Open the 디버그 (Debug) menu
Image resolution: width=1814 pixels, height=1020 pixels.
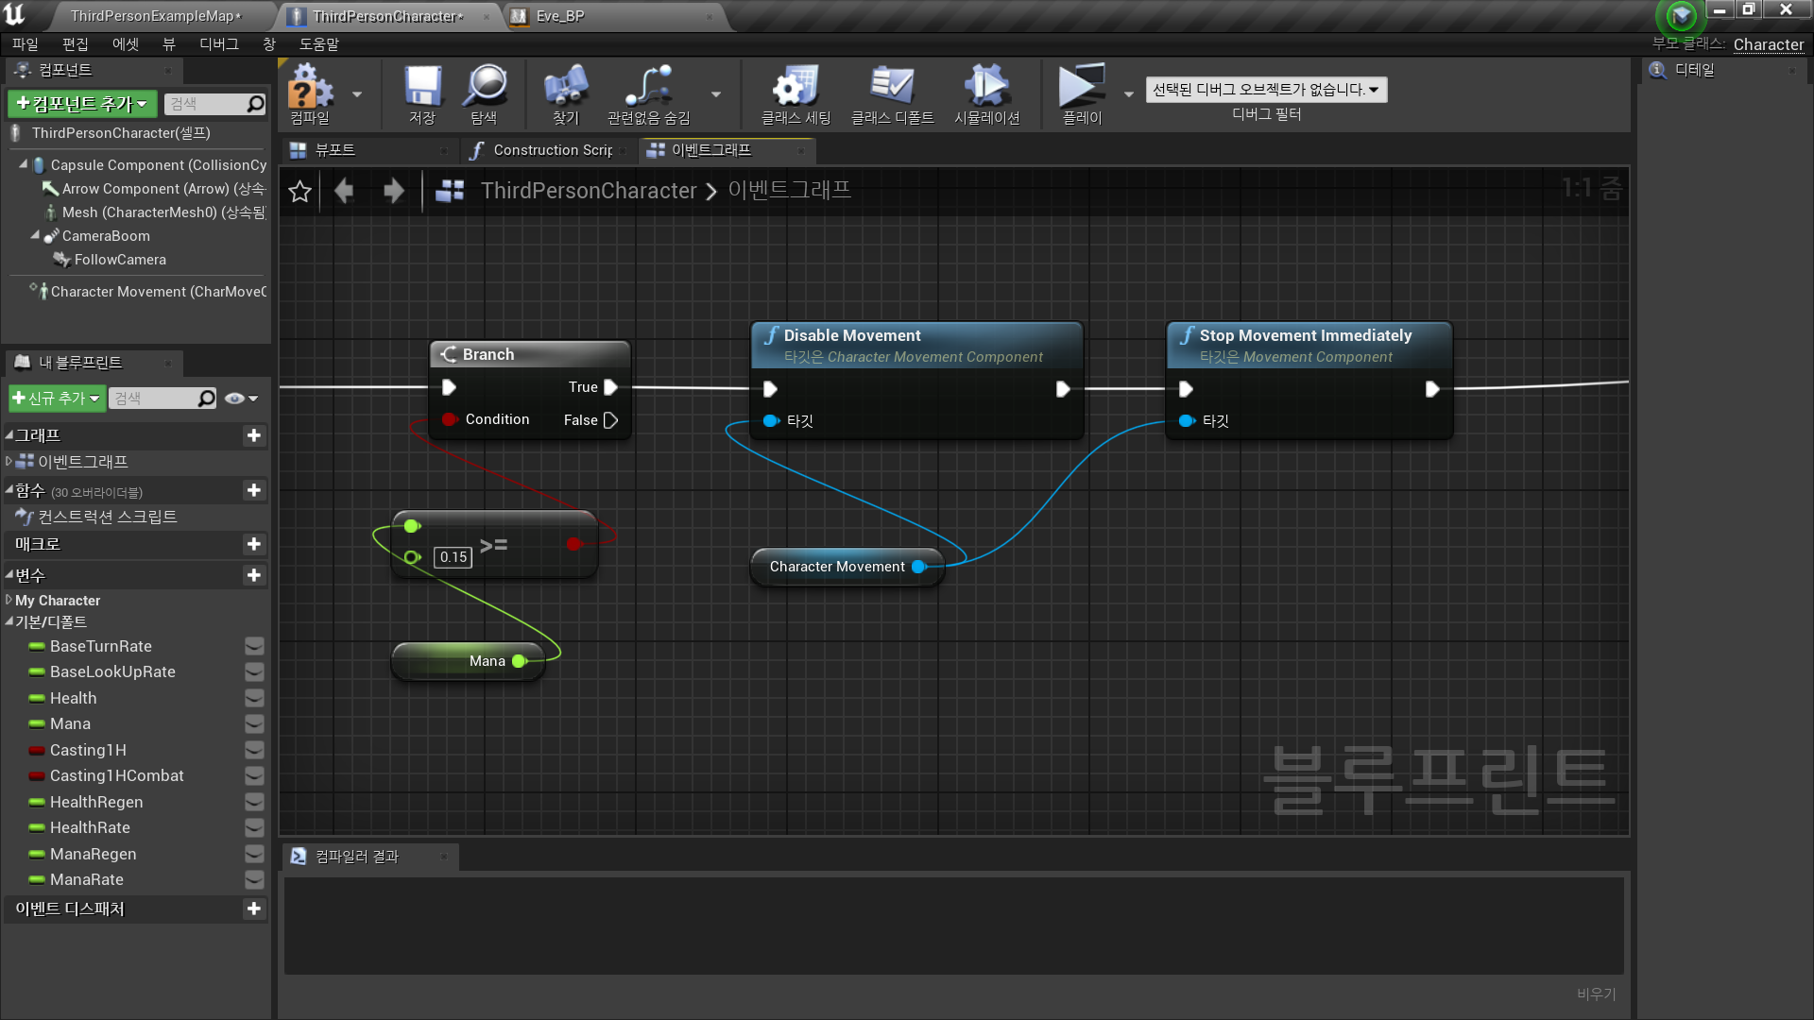point(218,44)
